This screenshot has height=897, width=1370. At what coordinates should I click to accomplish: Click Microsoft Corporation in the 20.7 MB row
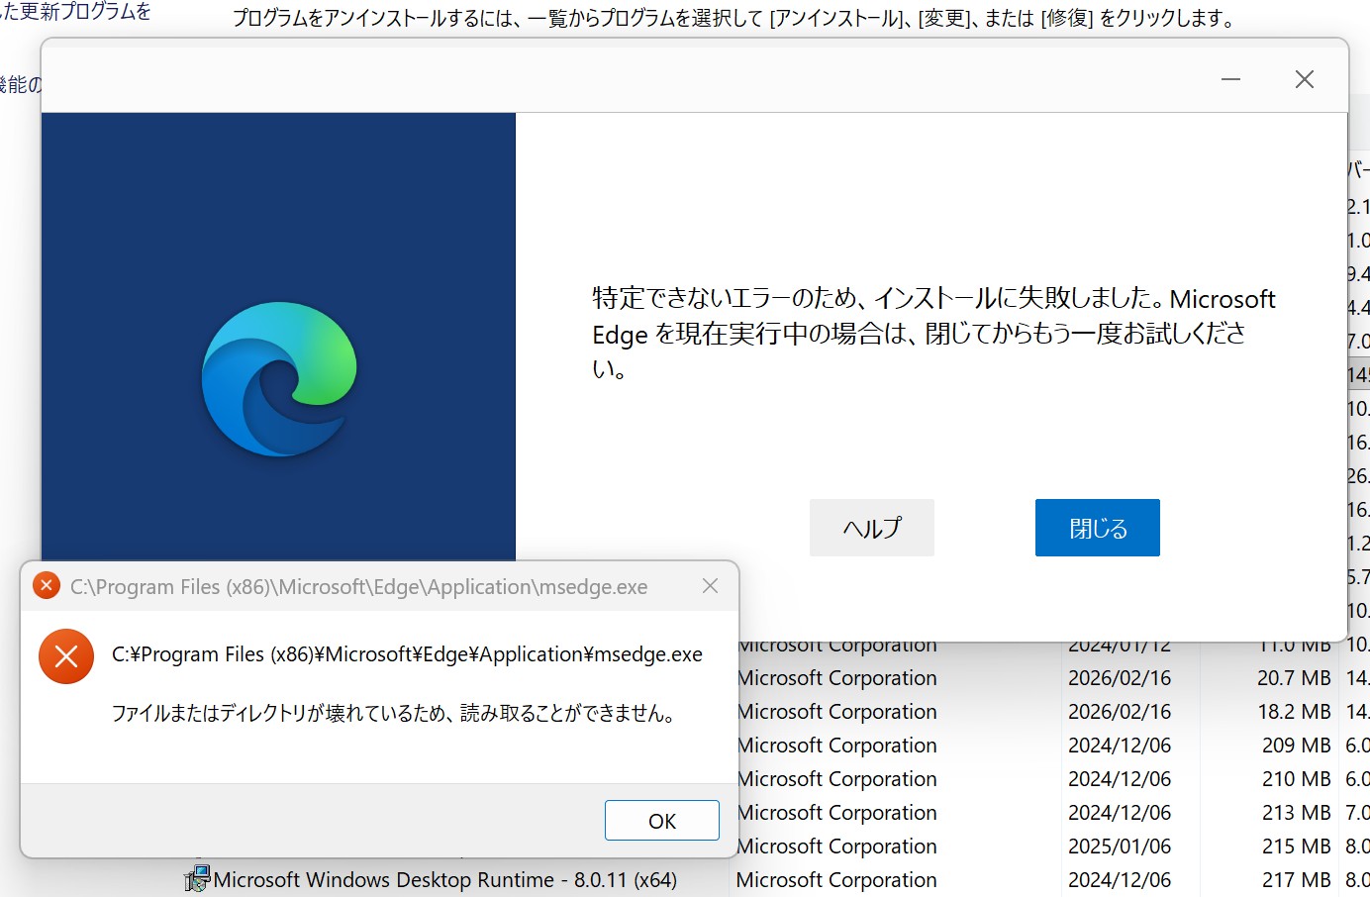[837, 678]
